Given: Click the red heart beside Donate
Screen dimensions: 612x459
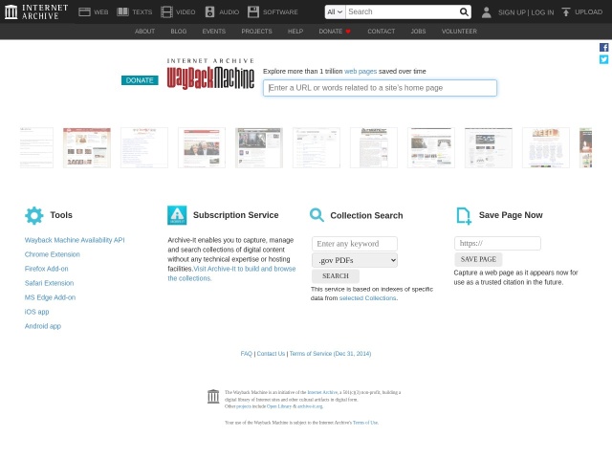Looking at the screenshot, I should click(x=348, y=32).
